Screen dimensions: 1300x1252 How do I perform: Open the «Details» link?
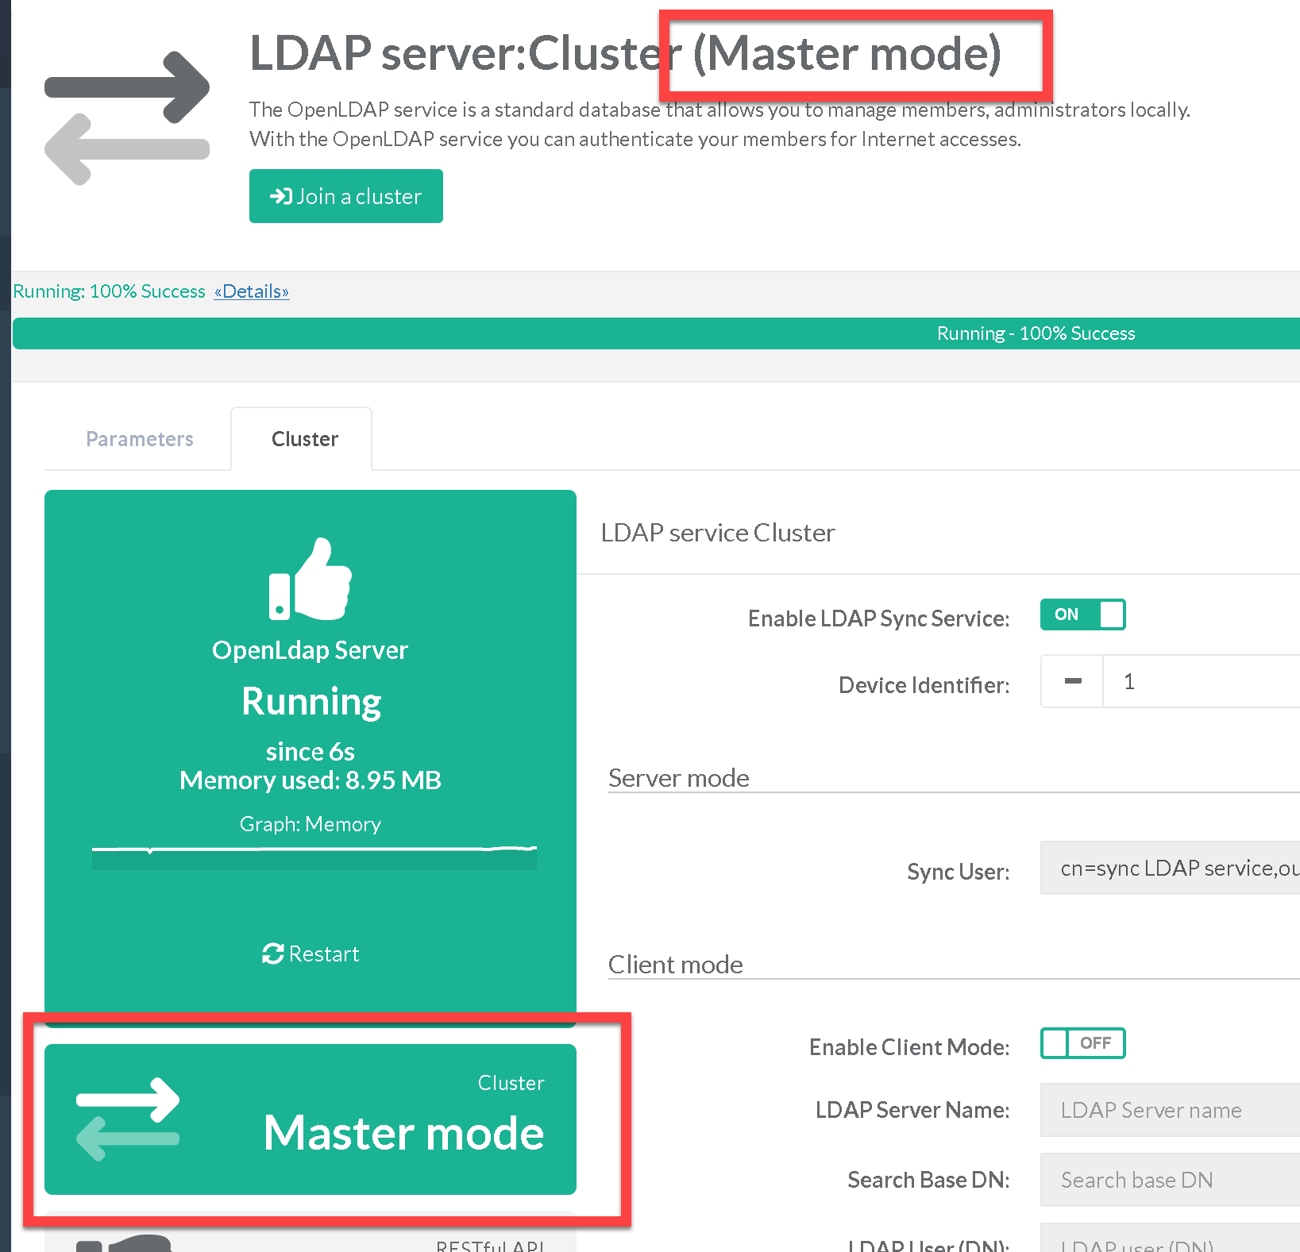pyautogui.click(x=251, y=291)
